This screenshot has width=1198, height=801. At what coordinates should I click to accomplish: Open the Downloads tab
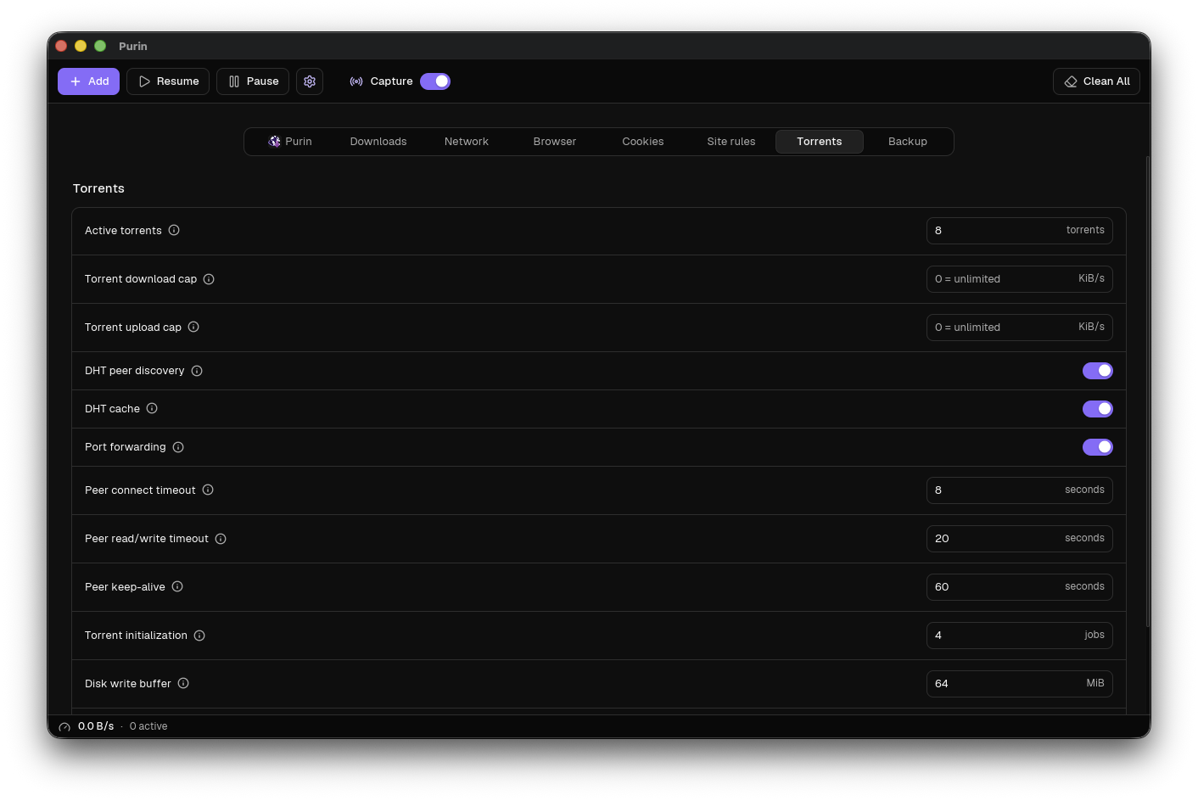point(378,142)
